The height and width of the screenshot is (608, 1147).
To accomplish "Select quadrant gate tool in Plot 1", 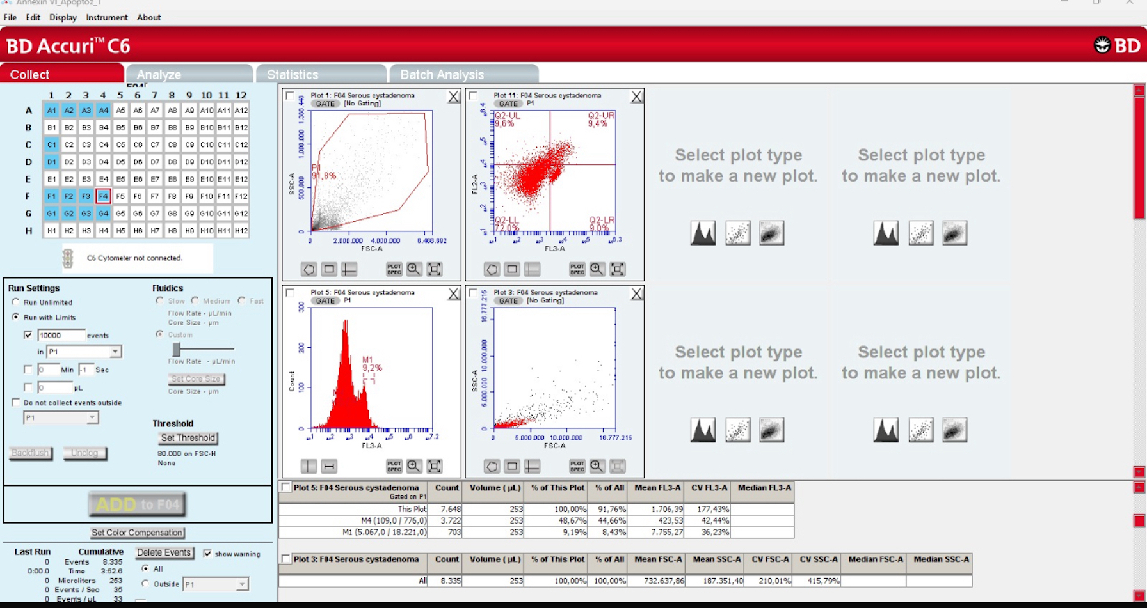I will pos(349,269).
